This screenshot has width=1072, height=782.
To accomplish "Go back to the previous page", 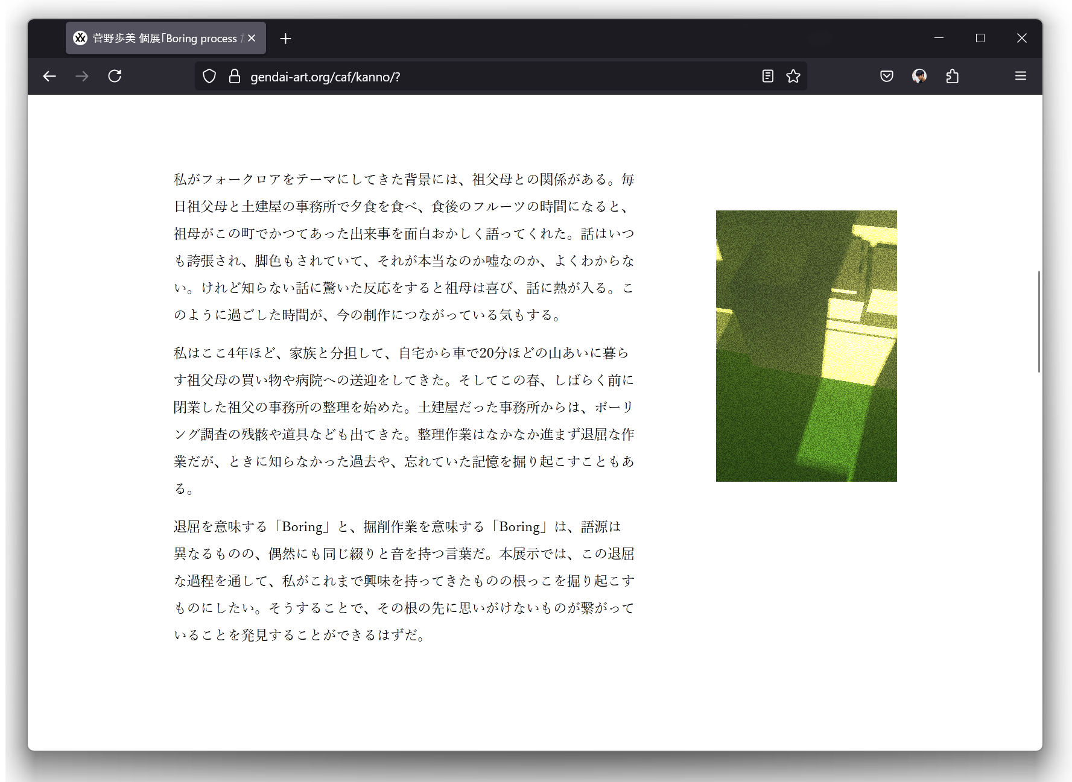I will pos(49,76).
